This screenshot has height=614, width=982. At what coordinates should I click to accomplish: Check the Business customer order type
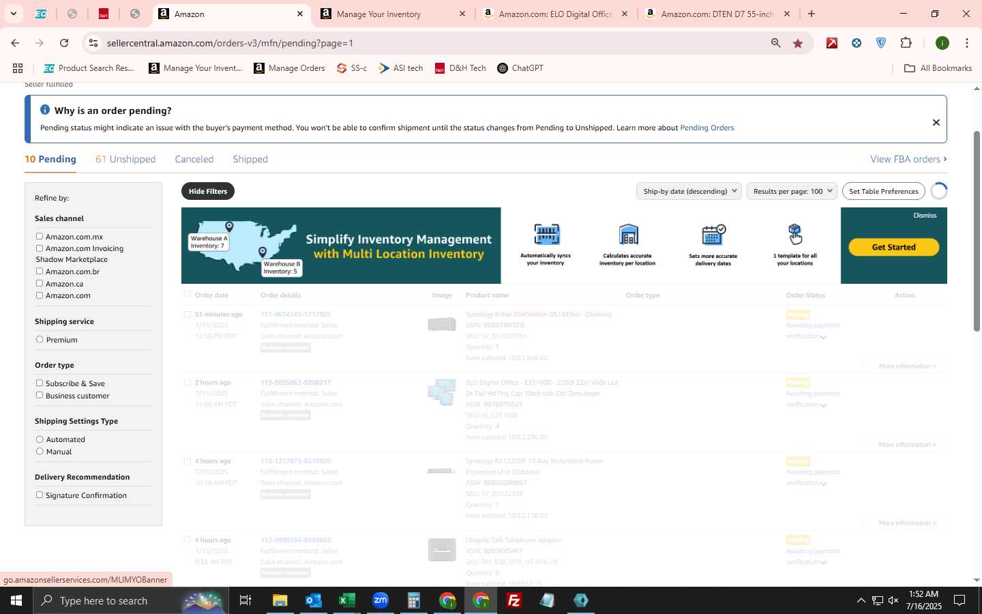40,395
